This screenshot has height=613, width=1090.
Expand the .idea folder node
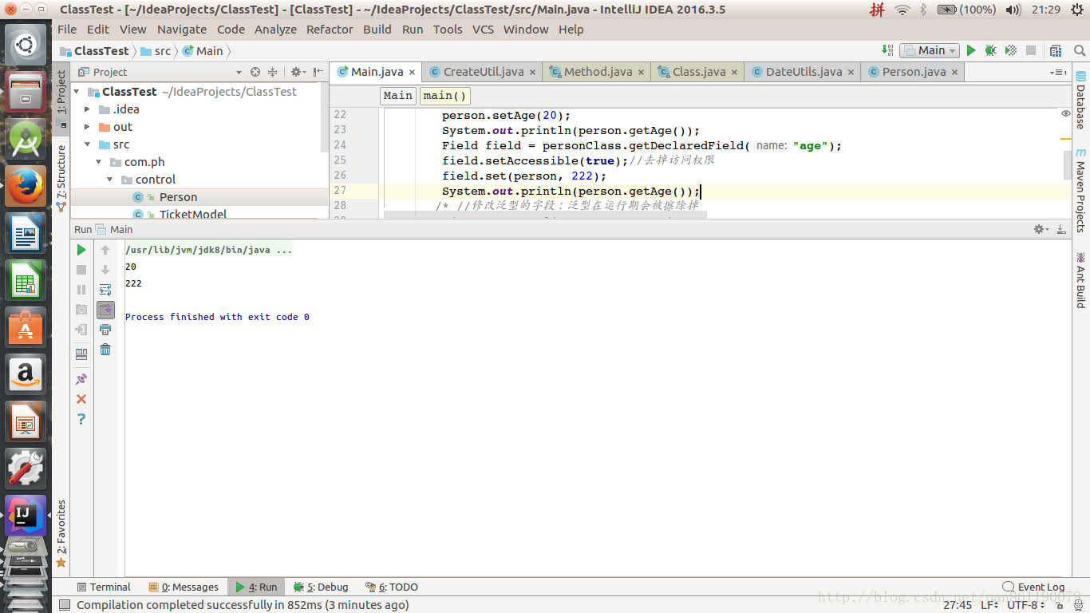(x=87, y=109)
